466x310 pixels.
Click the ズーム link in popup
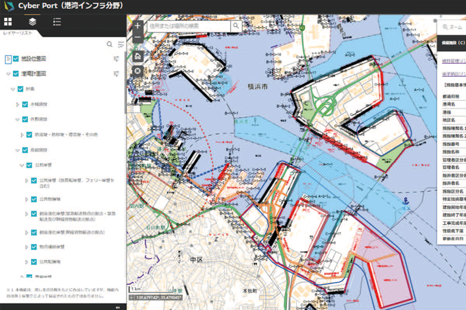click(x=452, y=27)
